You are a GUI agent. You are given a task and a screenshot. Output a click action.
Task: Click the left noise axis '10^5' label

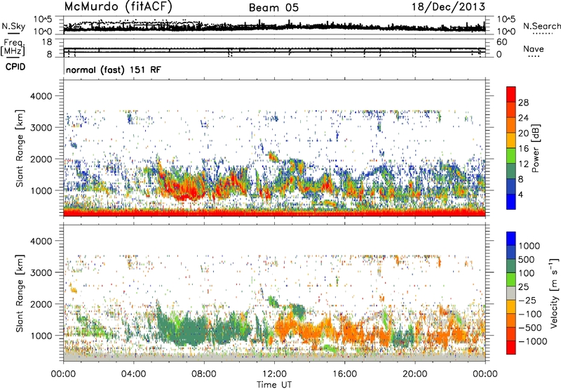43,19
